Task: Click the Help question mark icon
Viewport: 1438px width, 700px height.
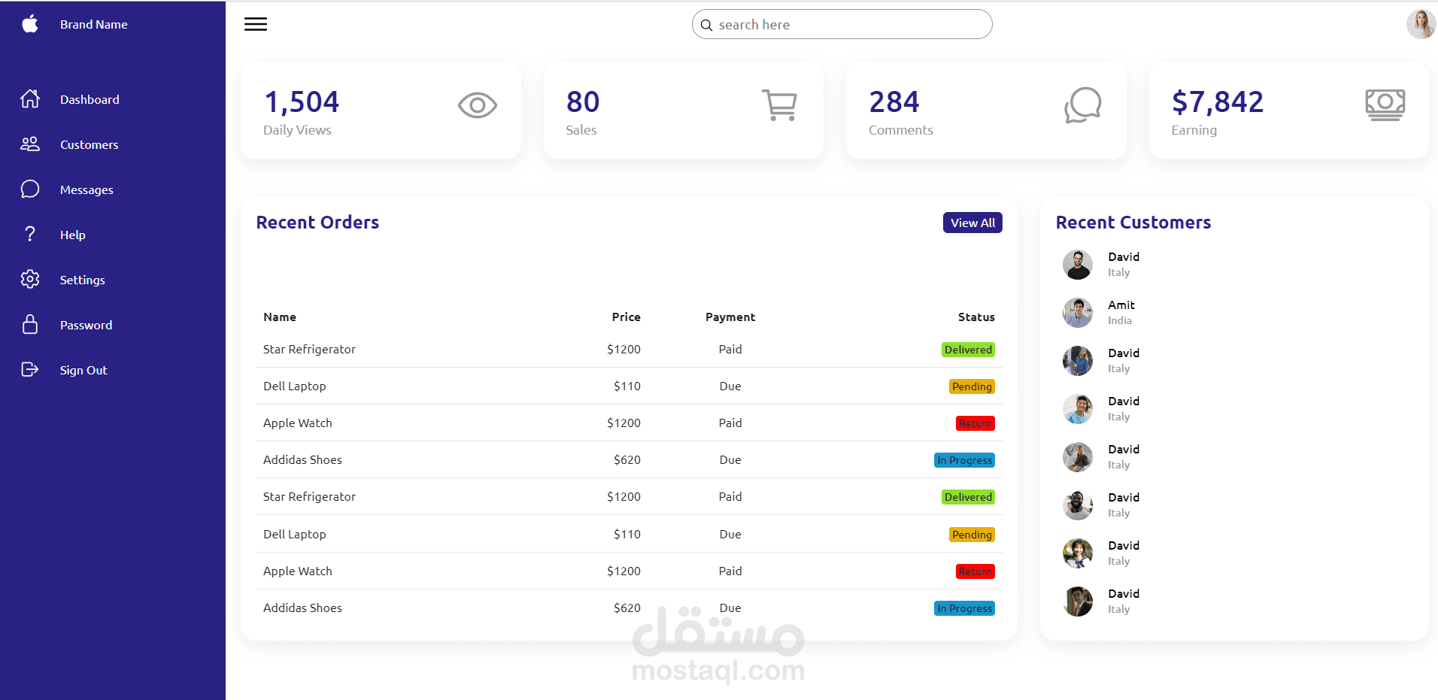Action: [x=30, y=234]
